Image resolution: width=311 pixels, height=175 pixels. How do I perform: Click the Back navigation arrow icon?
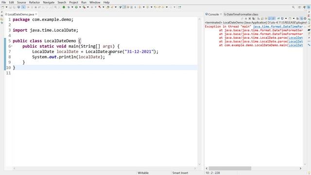[x=163, y=7]
